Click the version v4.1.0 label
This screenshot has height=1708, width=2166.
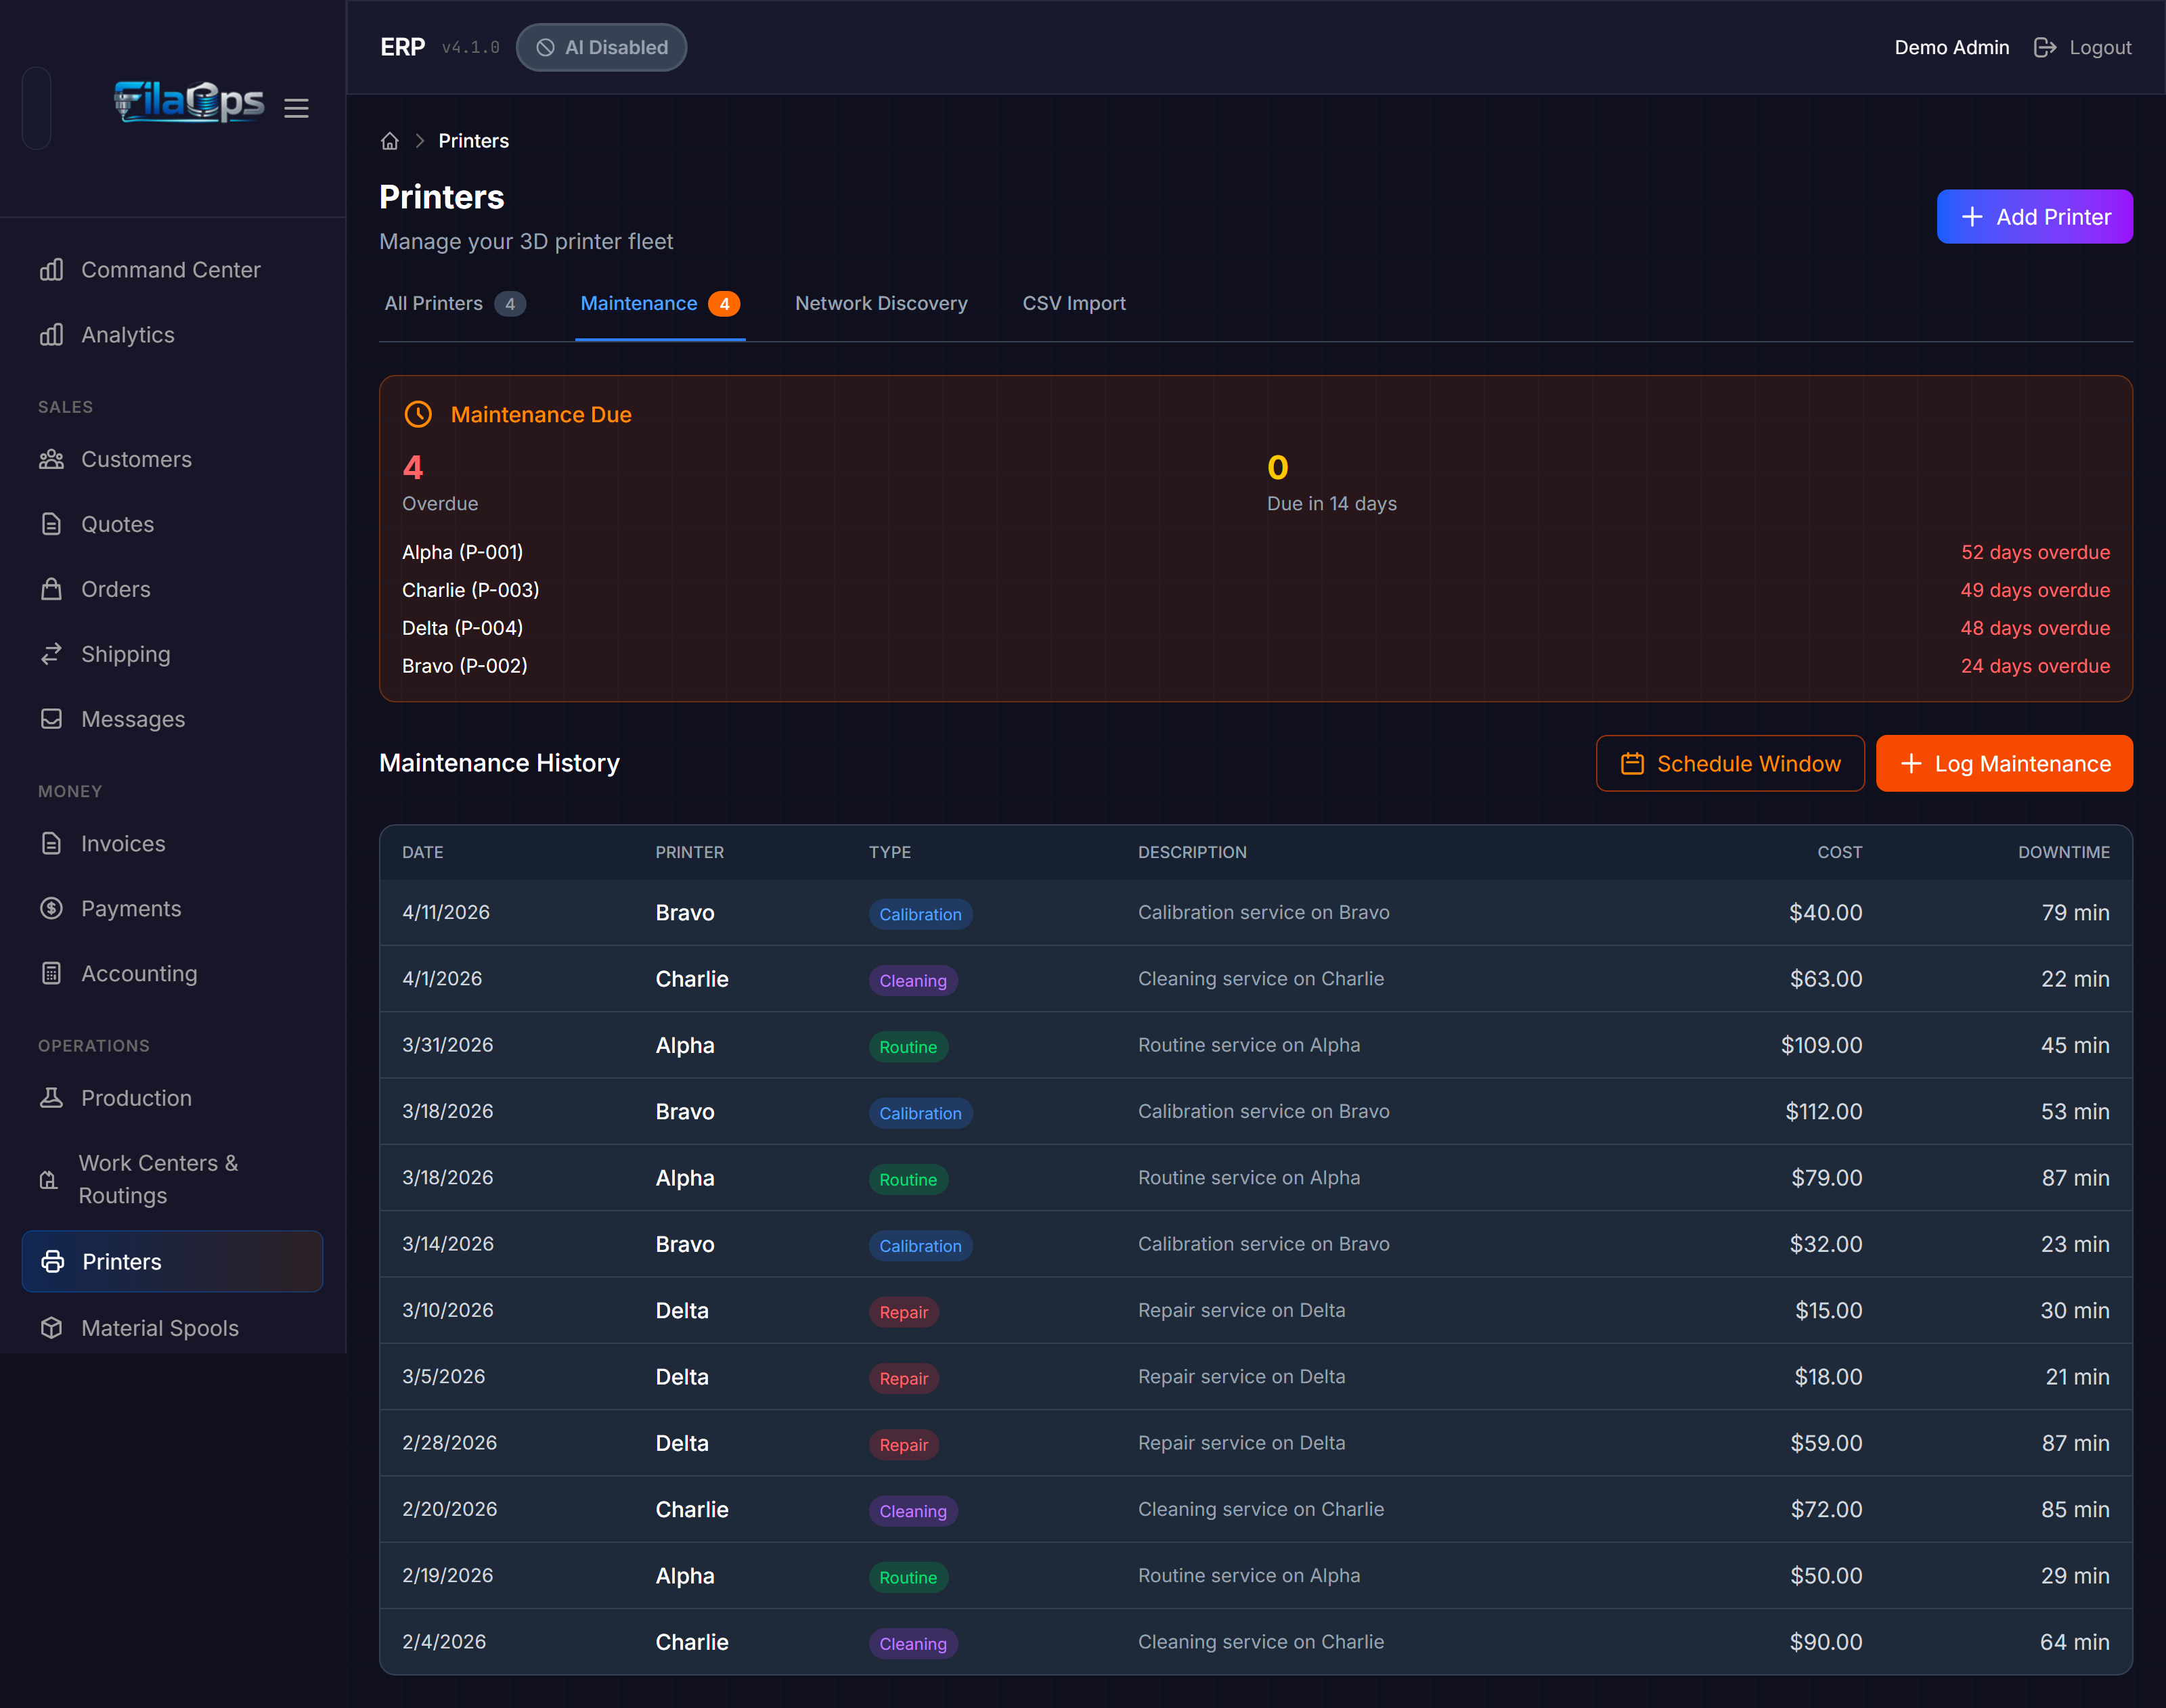[x=470, y=47]
